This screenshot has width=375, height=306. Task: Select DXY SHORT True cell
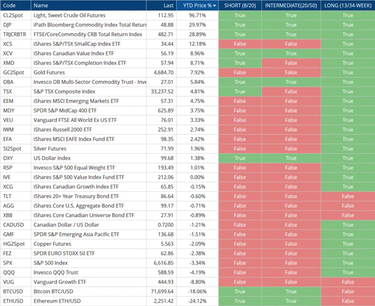[240, 158]
